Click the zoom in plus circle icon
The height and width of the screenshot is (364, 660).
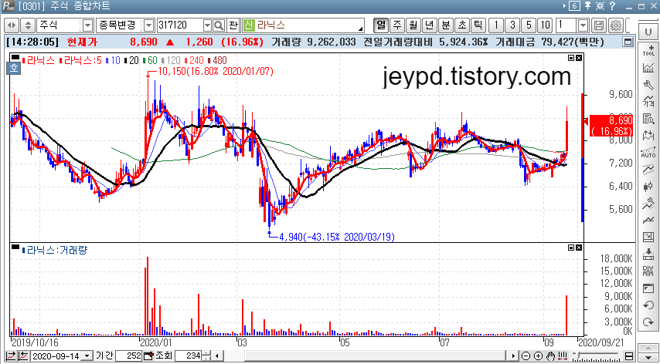pos(538,356)
